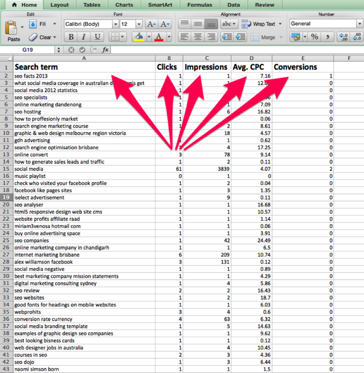Viewport: 364px width, 373px height.
Task: Switch to the Formulas tab
Action: point(200,5)
